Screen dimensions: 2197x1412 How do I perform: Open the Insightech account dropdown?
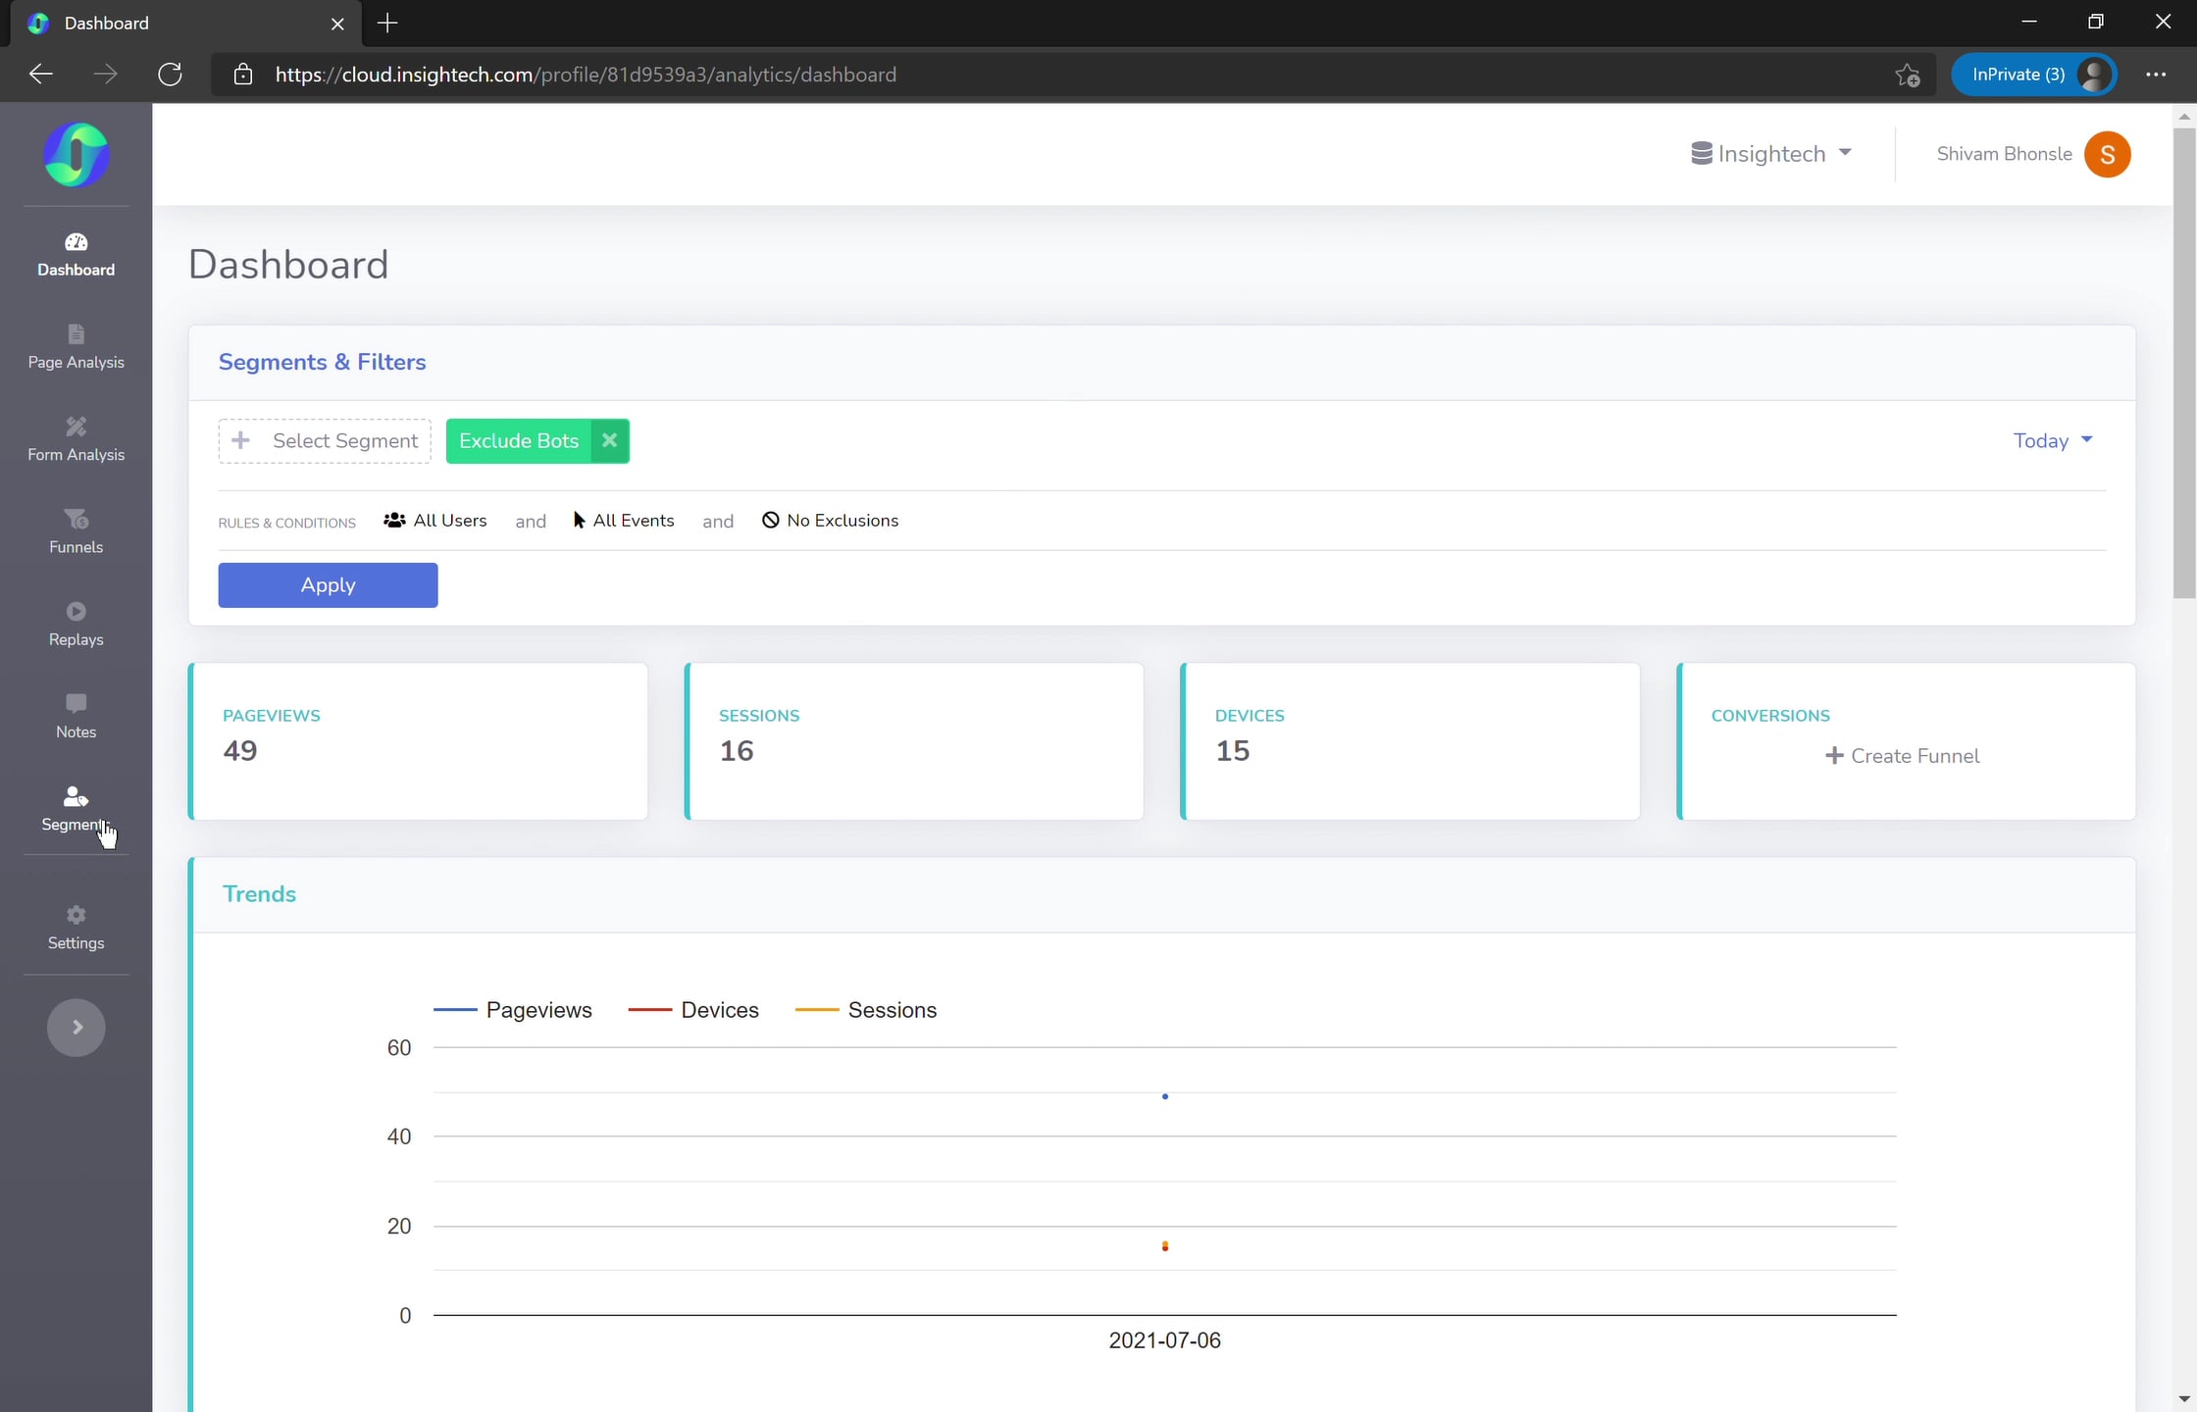(1770, 153)
